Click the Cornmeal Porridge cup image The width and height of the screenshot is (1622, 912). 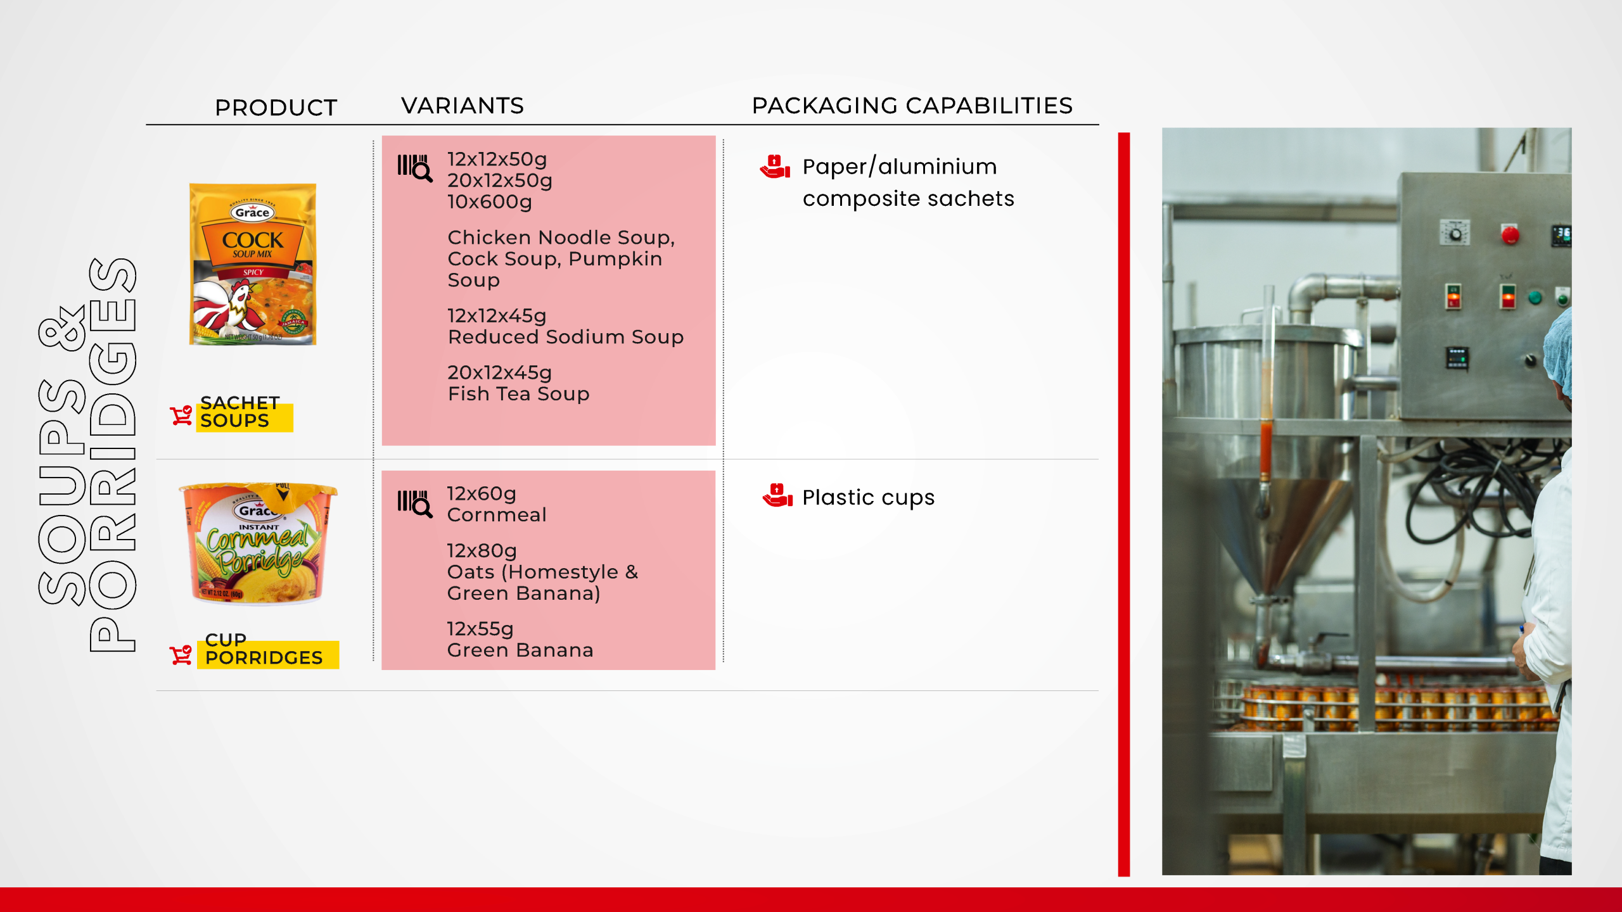coord(259,543)
